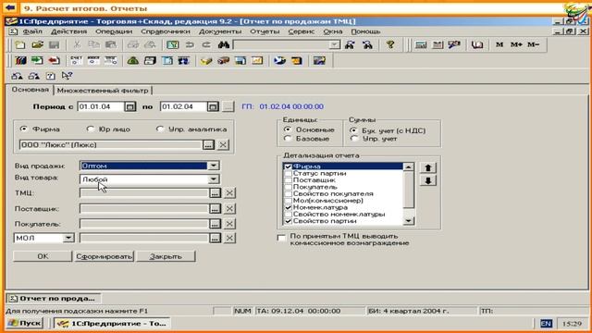Image resolution: width=592 pixels, height=333 pixels.
Task: Open calendar picker for end date 01.02.04
Action: pyautogui.click(x=213, y=107)
